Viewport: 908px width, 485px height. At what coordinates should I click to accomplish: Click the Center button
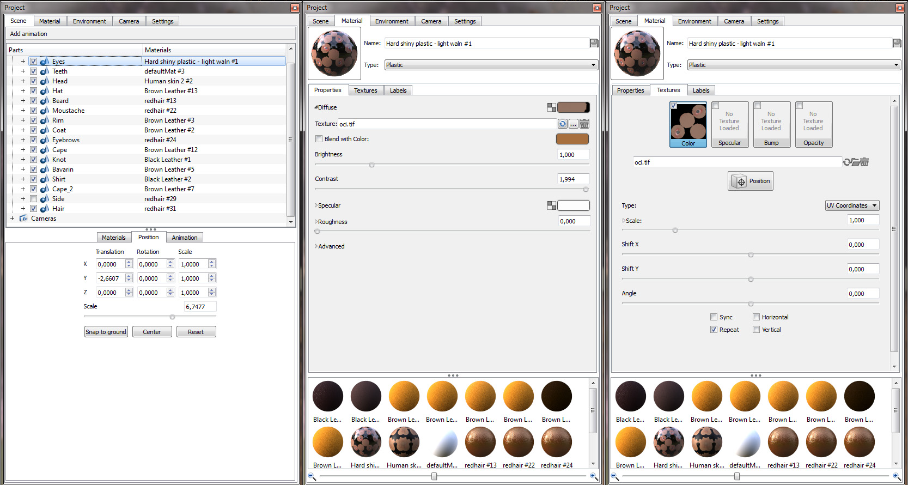152,332
